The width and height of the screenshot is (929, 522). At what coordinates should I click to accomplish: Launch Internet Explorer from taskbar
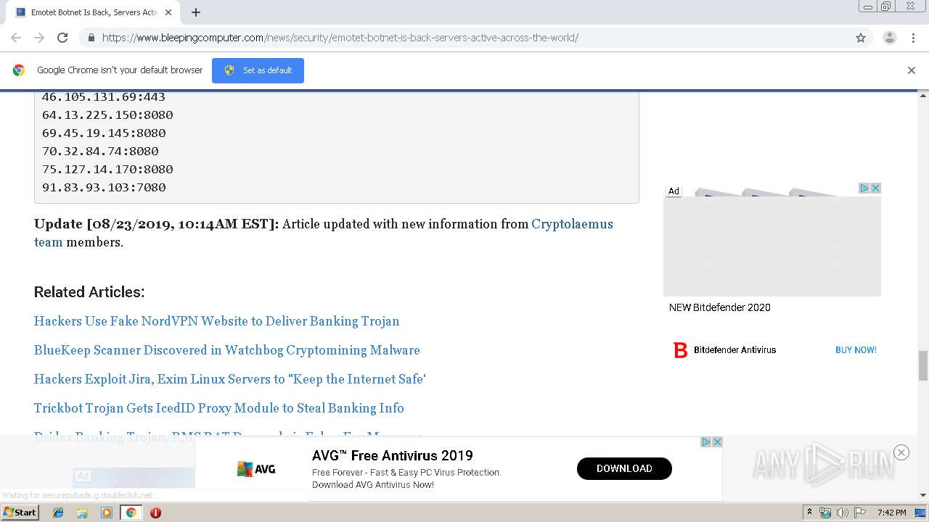[x=58, y=513]
